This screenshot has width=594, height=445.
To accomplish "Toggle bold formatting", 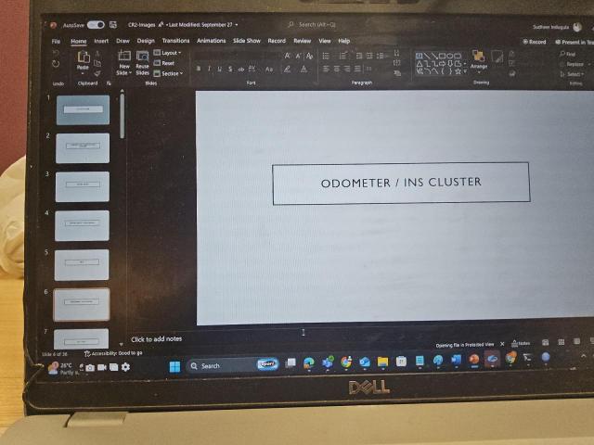I will coord(199,69).
